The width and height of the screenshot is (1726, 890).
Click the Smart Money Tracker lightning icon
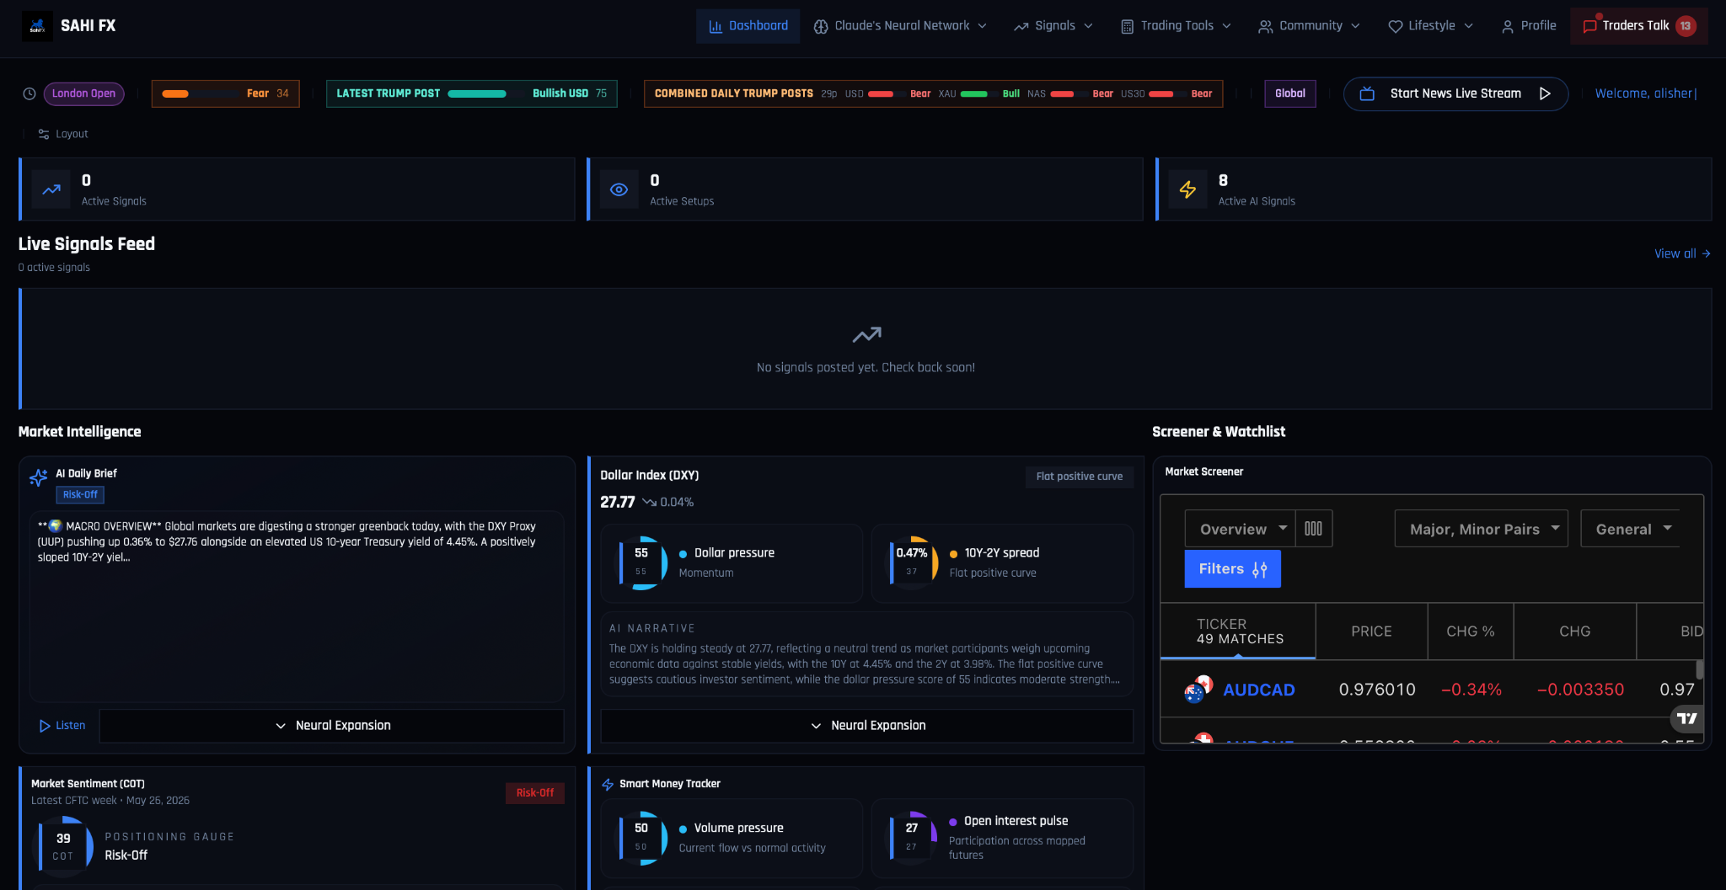point(608,784)
